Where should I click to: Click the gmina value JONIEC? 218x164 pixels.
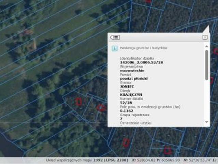[x=127, y=86]
